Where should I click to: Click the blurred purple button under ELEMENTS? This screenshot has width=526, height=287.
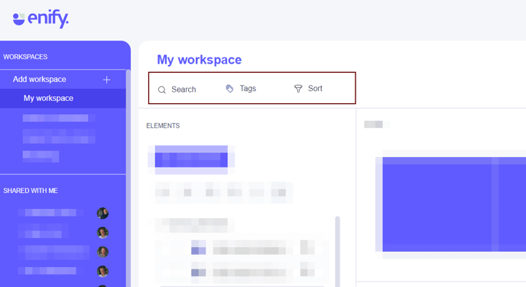pyautogui.click(x=191, y=160)
